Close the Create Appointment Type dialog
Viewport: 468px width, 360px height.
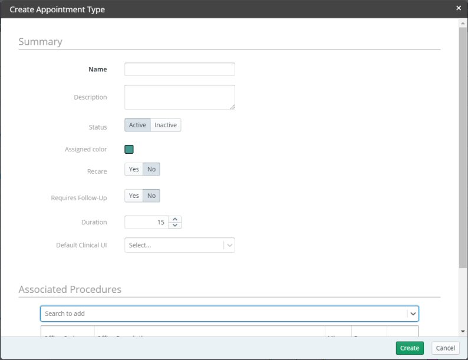point(459,8)
